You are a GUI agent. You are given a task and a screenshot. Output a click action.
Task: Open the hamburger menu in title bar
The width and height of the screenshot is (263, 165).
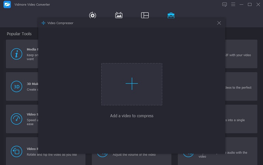233,5
